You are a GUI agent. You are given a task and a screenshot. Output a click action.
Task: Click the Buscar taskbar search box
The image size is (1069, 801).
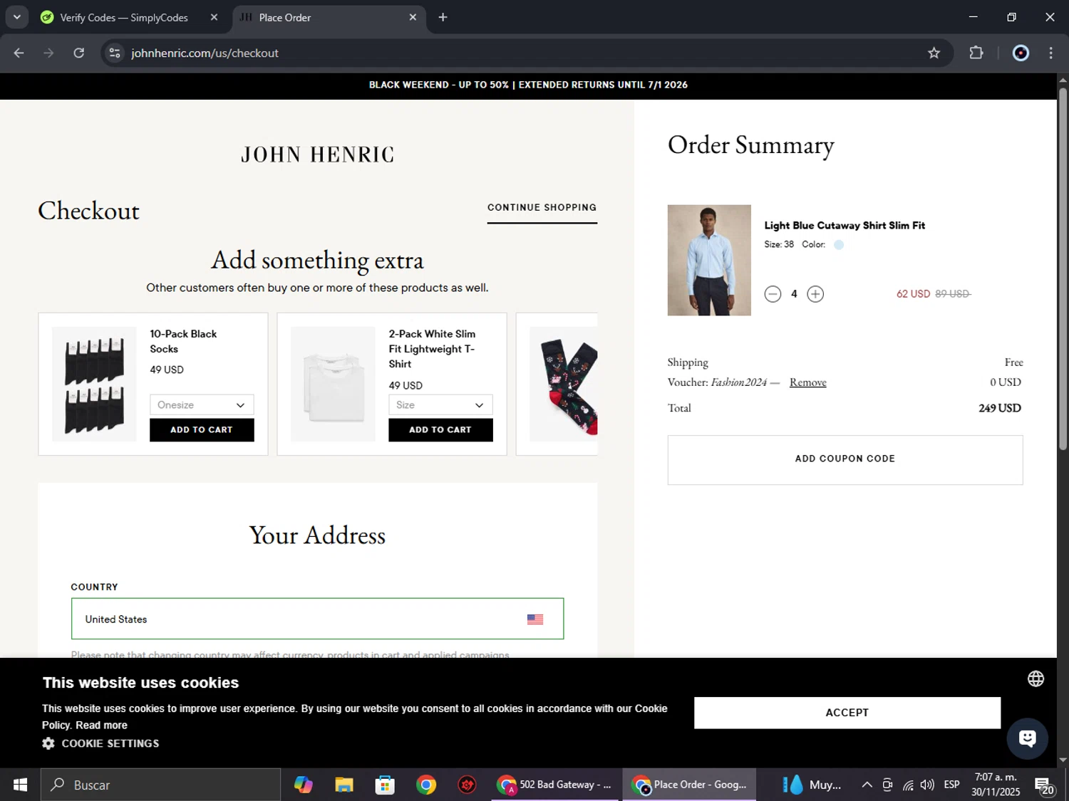click(160, 785)
